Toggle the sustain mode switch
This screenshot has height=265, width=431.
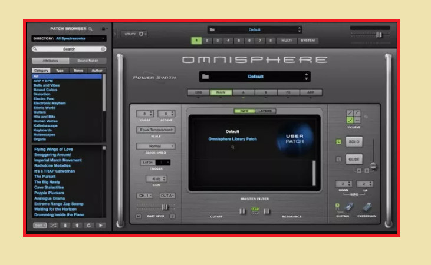(x=337, y=207)
